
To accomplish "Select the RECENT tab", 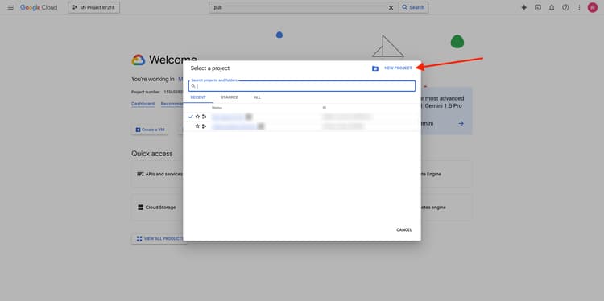I will (x=198, y=97).
